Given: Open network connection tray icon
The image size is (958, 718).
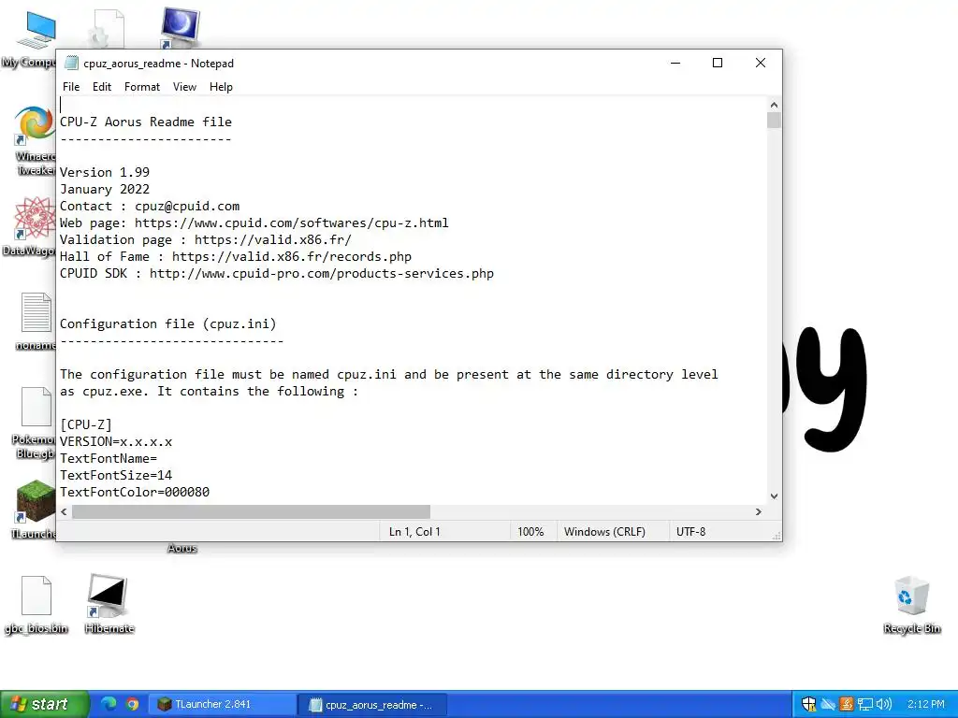Looking at the screenshot, I should point(864,704).
